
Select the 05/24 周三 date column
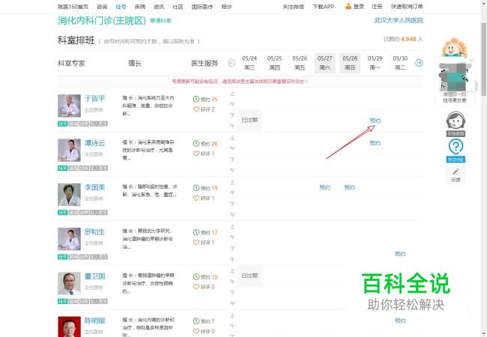[x=249, y=63]
